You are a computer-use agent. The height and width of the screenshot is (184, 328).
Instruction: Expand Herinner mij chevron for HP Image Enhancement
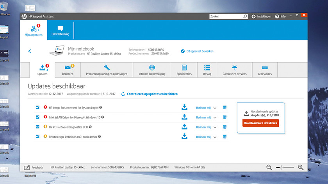[x=215, y=108]
